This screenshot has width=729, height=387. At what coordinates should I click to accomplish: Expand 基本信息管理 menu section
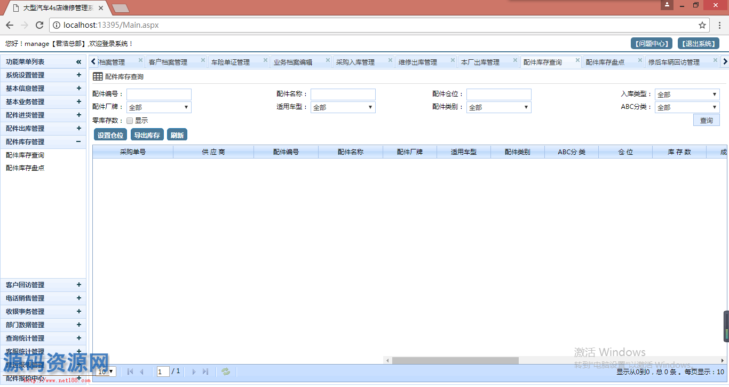[x=79, y=89]
